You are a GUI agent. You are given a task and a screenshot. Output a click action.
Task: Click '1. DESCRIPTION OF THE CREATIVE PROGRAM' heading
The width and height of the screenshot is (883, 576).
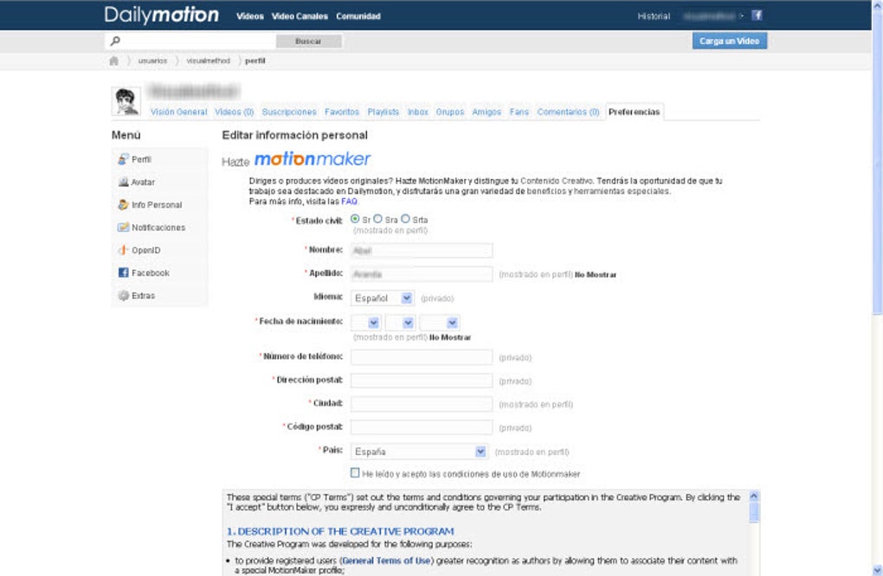point(340,531)
